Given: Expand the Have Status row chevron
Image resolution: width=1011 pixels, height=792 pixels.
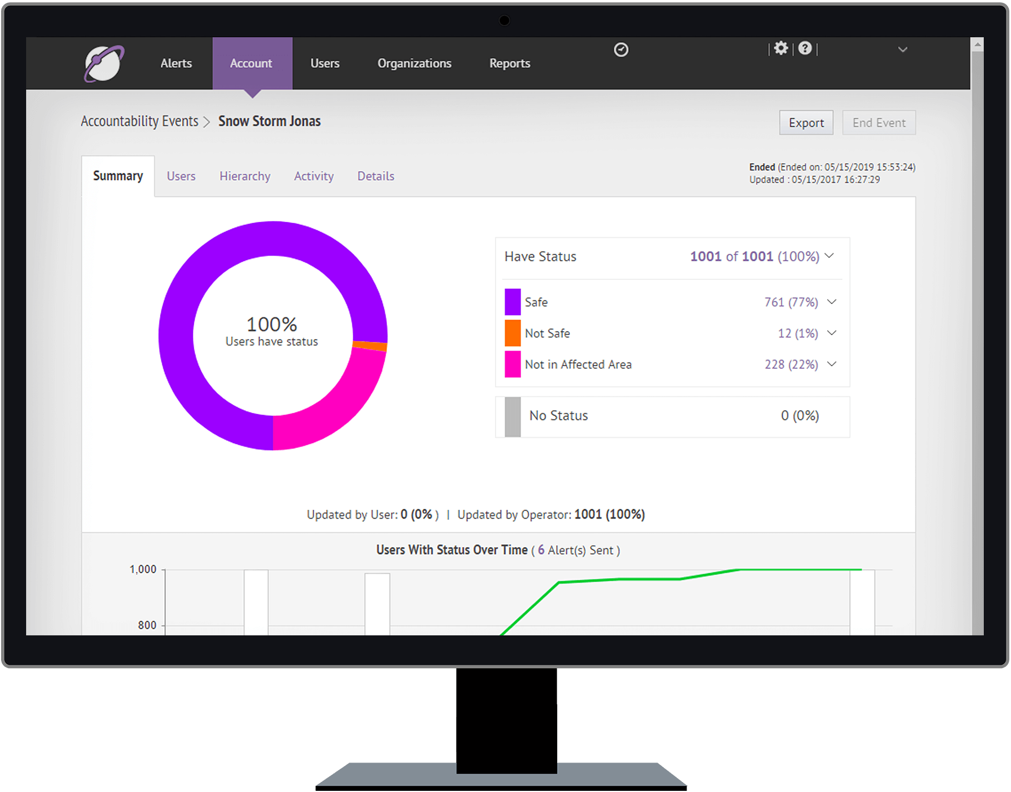Looking at the screenshot, I should pos(829,256).
